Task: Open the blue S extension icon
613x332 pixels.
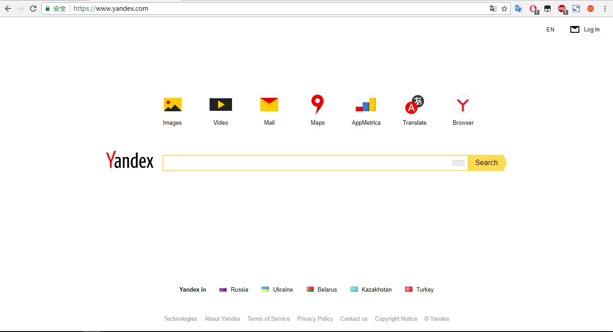Action: coord(576,9)
